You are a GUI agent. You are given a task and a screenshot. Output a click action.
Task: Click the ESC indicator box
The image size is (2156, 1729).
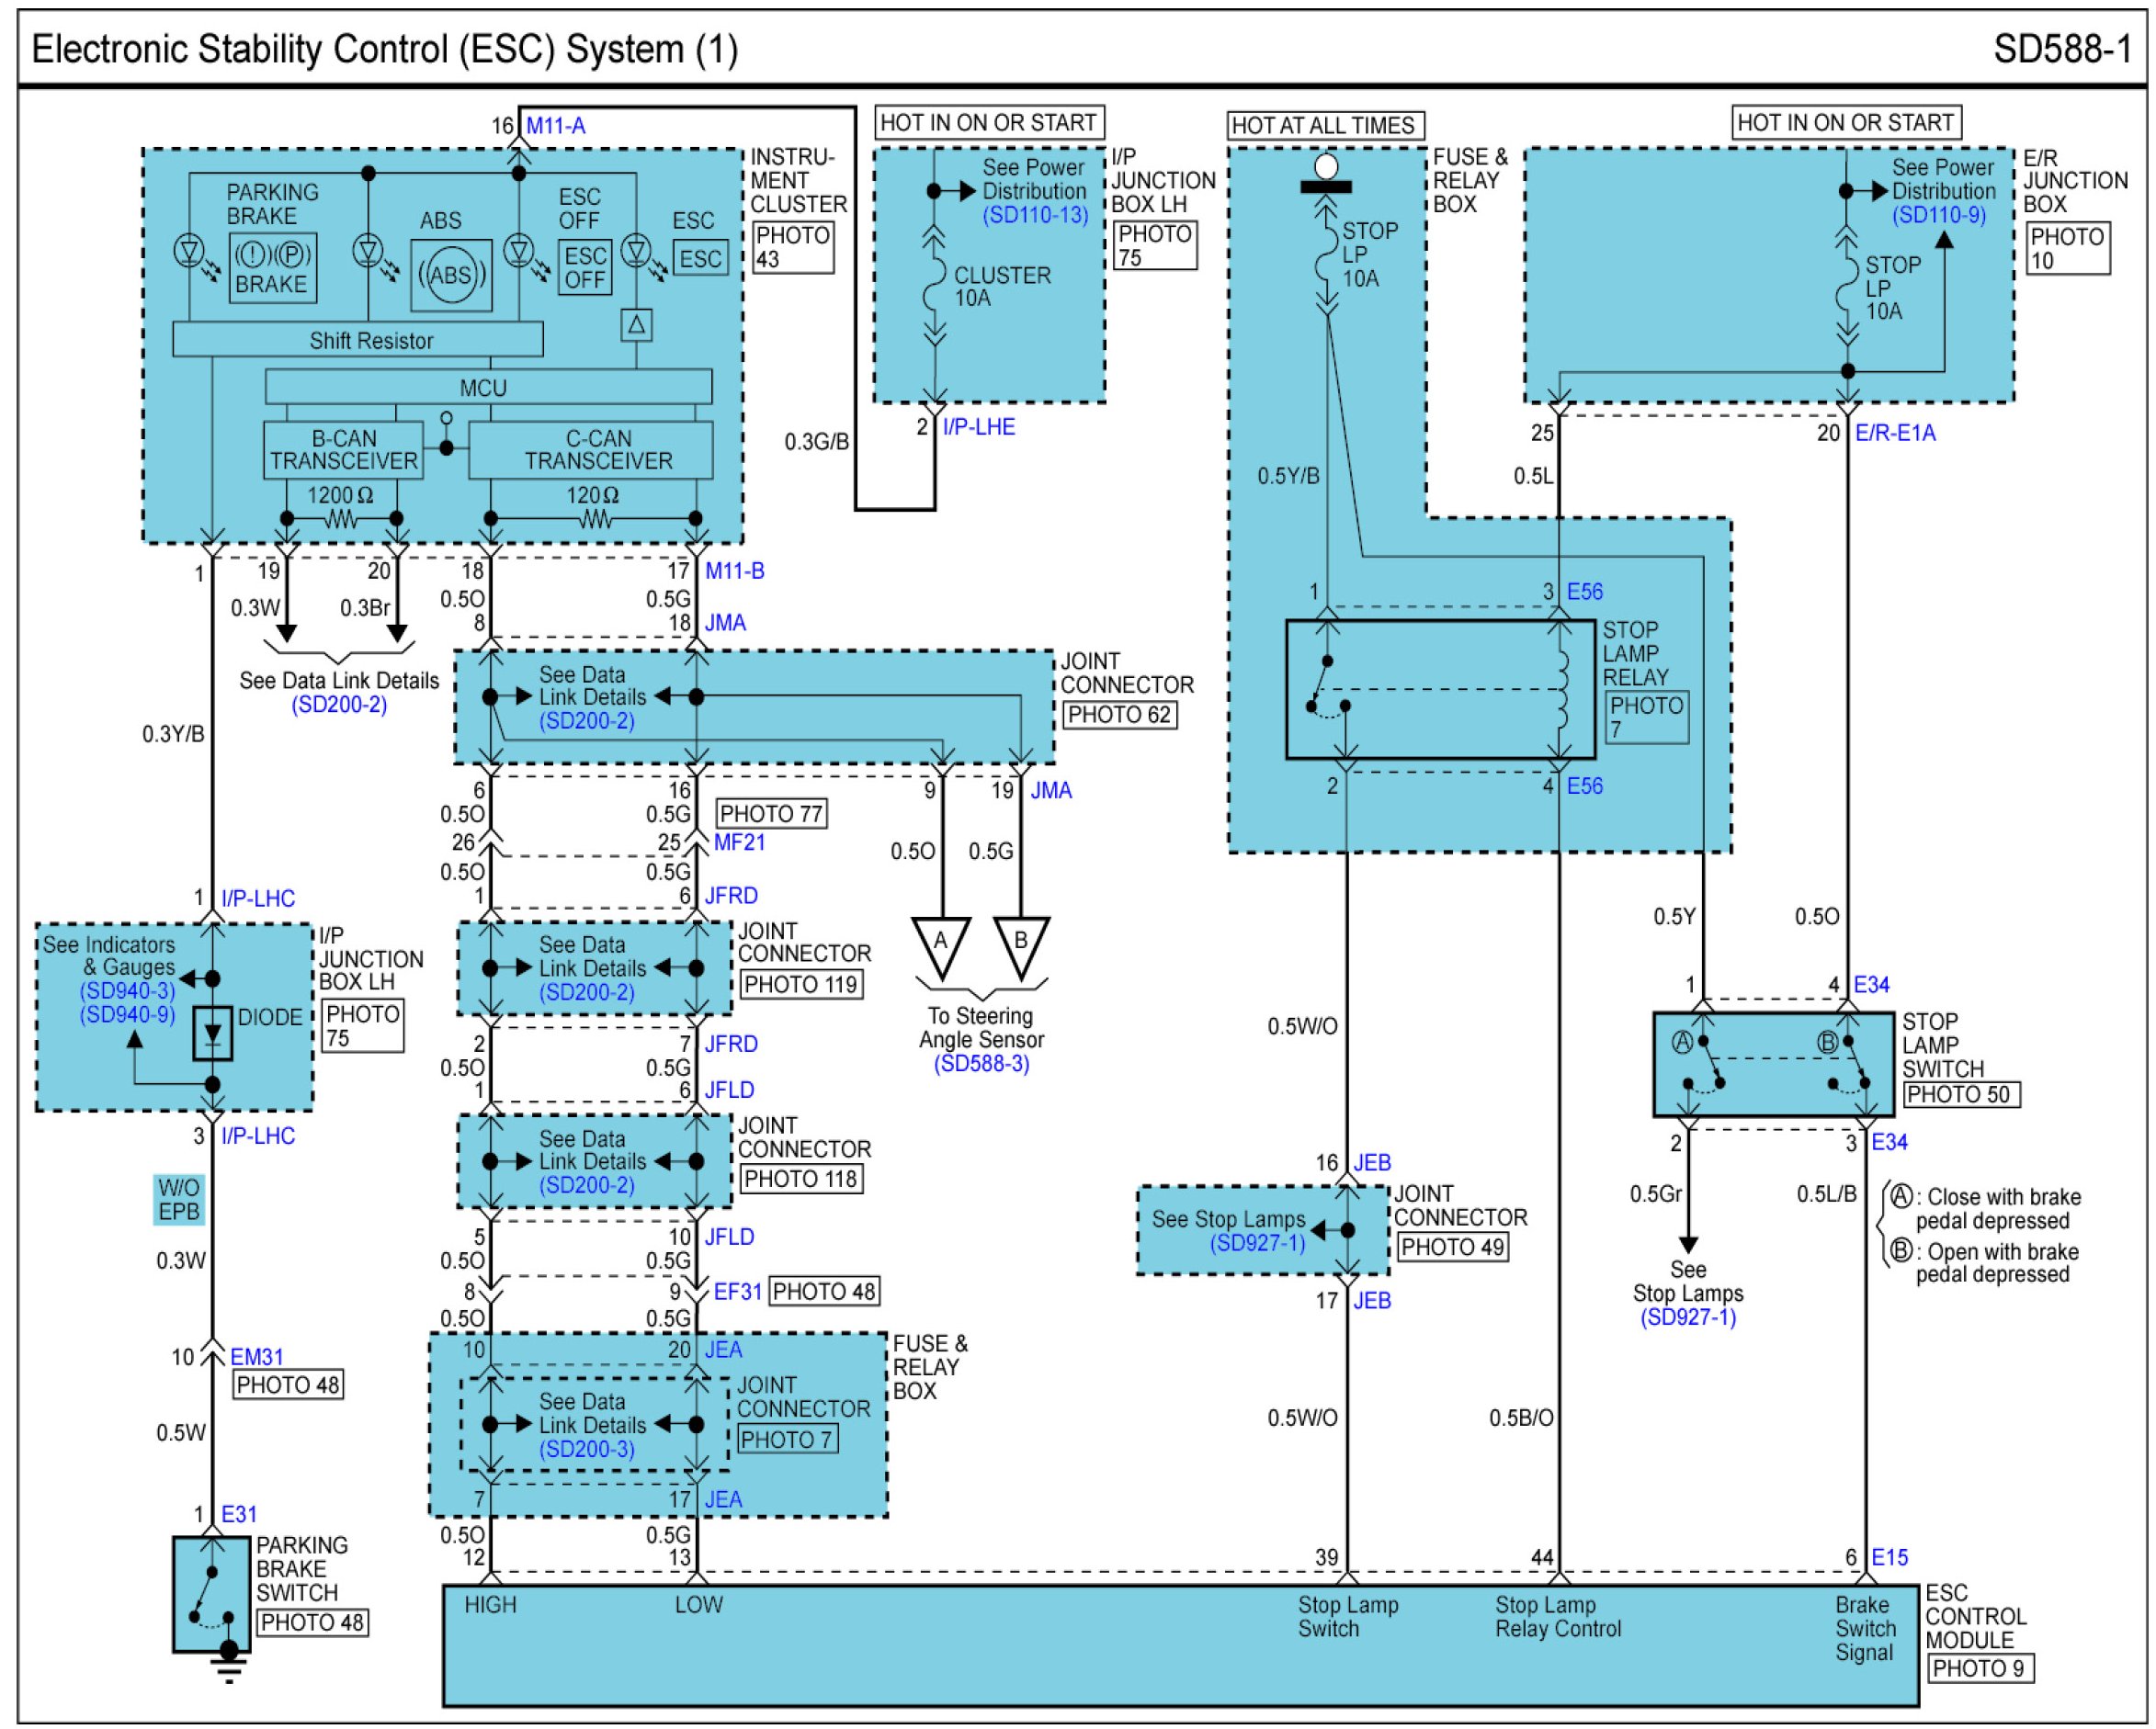coord(700,259)
